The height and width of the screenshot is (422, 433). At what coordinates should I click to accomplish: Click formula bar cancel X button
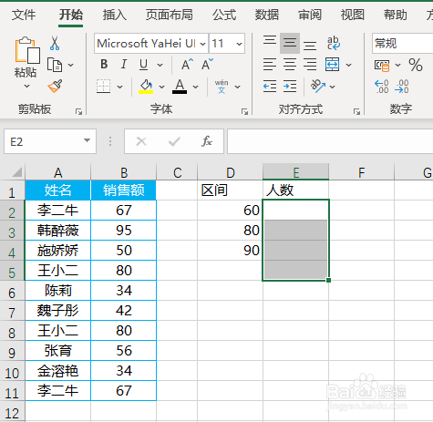tap(141, 141)
